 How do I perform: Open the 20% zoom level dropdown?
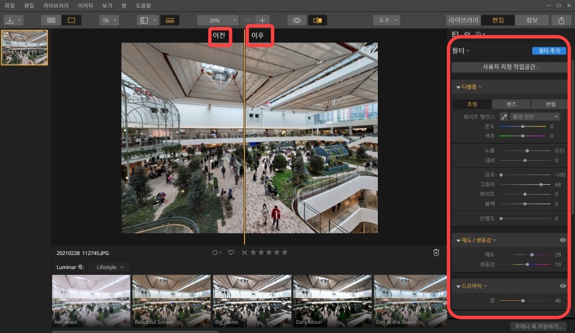pos(218,20)
